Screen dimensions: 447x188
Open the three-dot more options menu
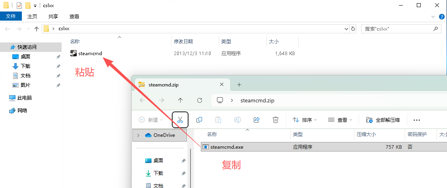tap(417, 120)
